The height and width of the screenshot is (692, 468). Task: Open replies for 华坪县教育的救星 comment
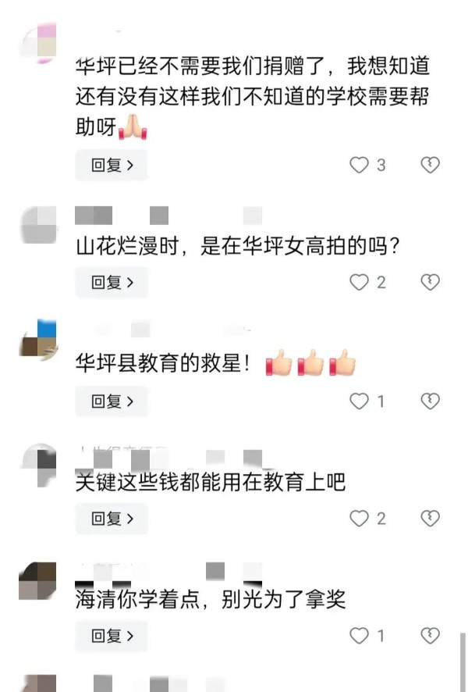(112, 401)
